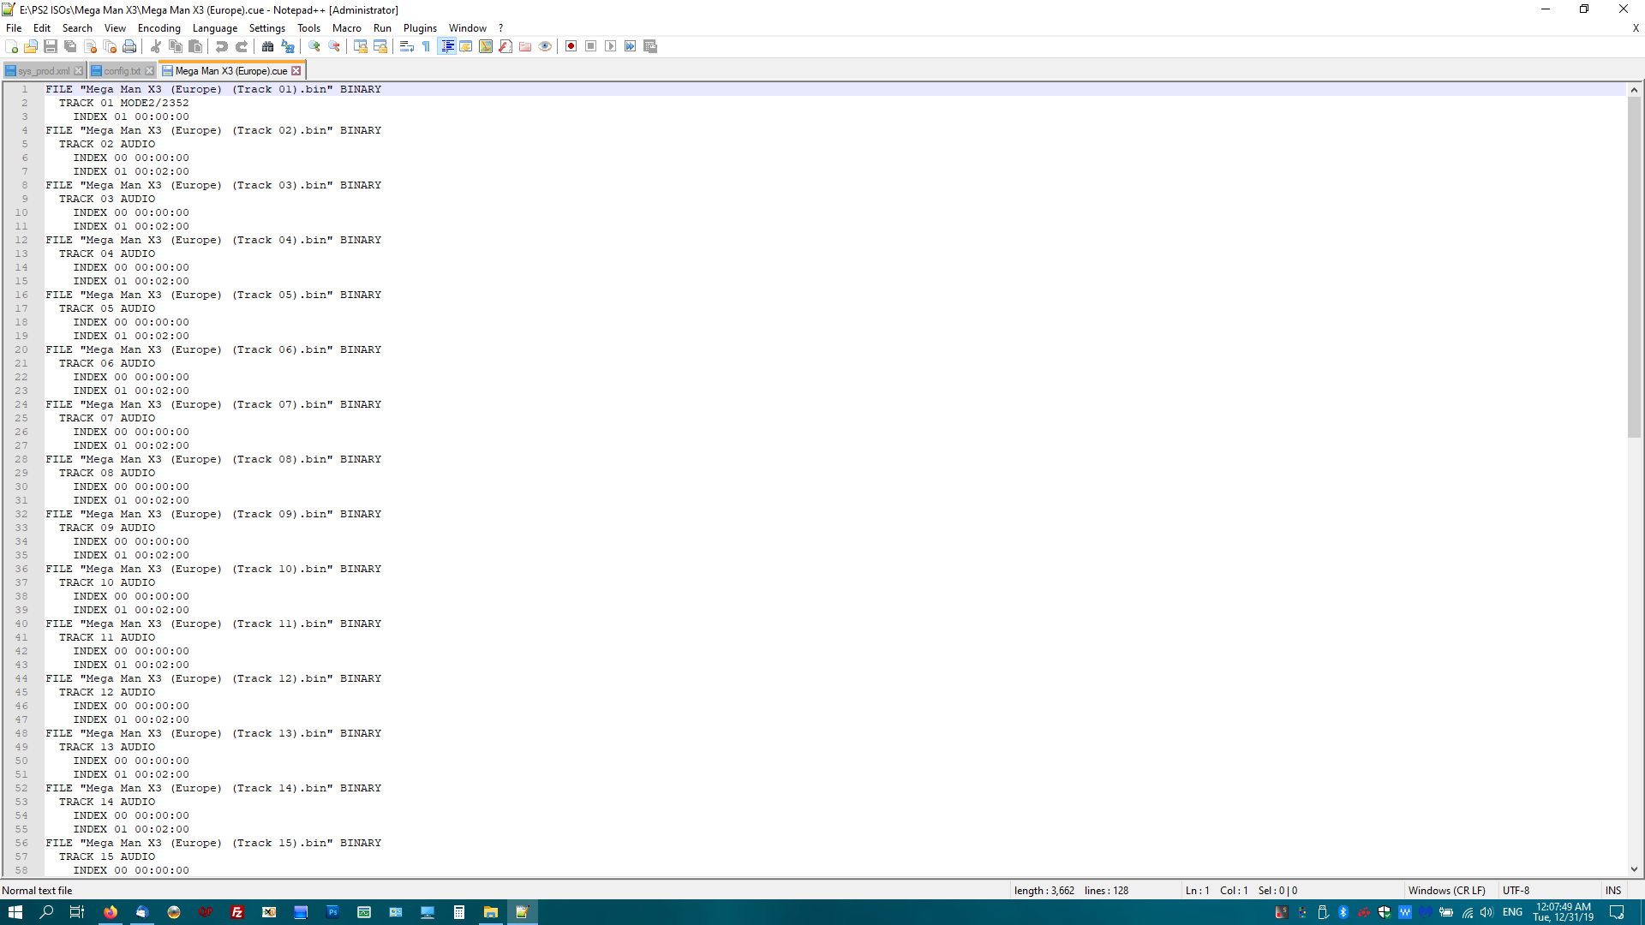Toggle Word Wrap in the toolbar
The height and width of the screenshot is (925, 1645).
coord(407,46)
